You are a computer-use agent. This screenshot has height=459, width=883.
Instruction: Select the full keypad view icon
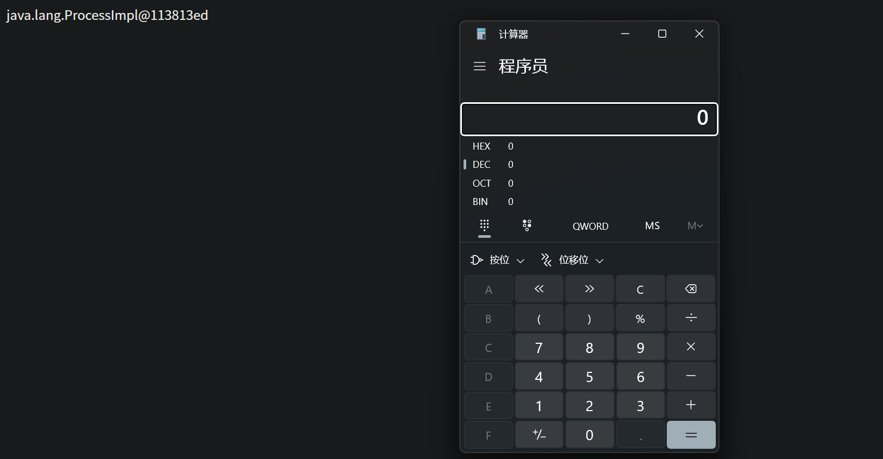point(485,225)
